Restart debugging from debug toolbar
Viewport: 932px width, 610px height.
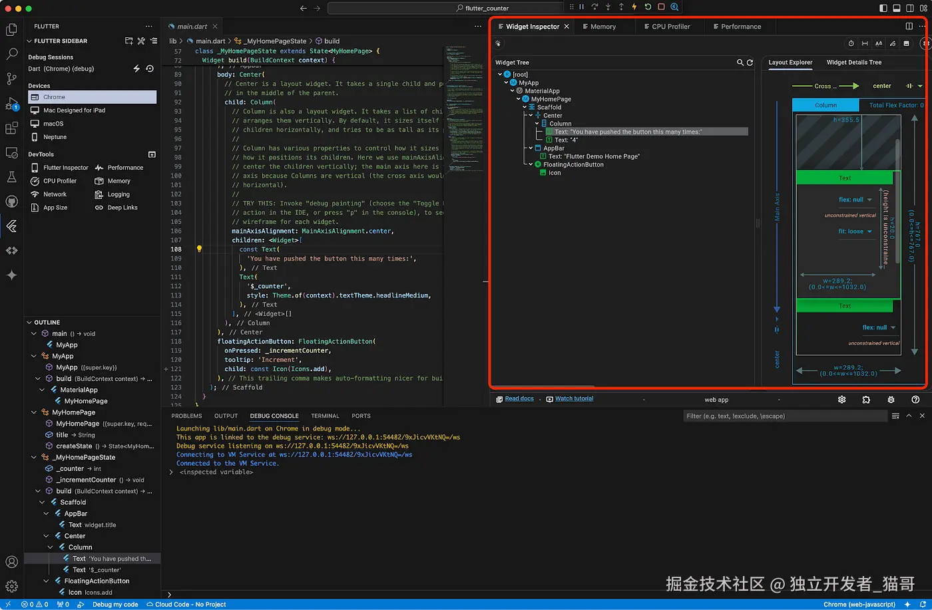pos(648,7)
